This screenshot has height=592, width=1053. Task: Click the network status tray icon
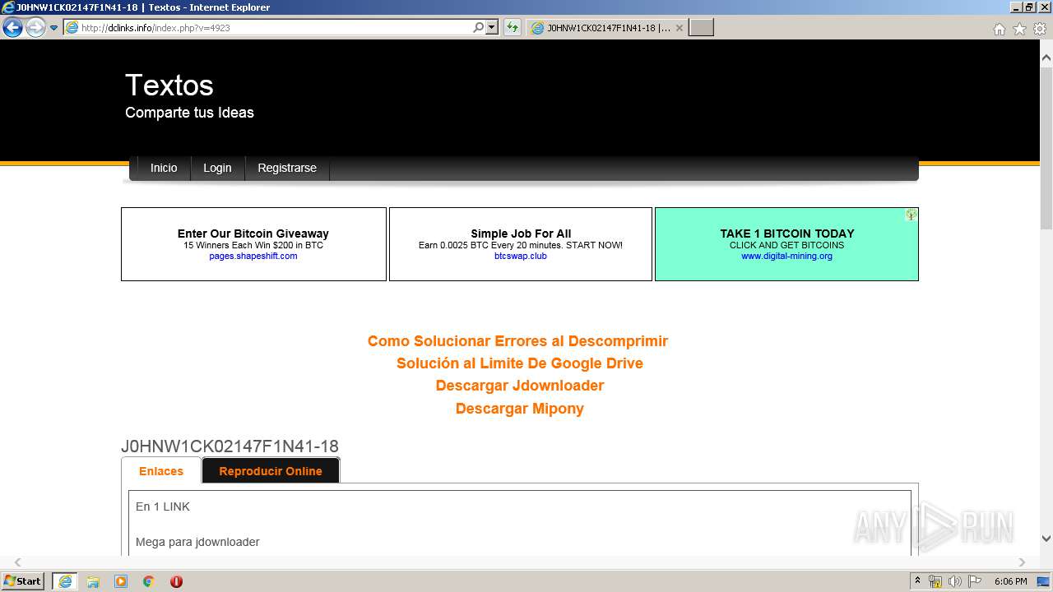tap(935, 581)
